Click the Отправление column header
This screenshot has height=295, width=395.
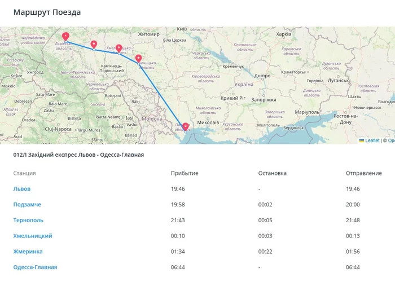point(363,173)
